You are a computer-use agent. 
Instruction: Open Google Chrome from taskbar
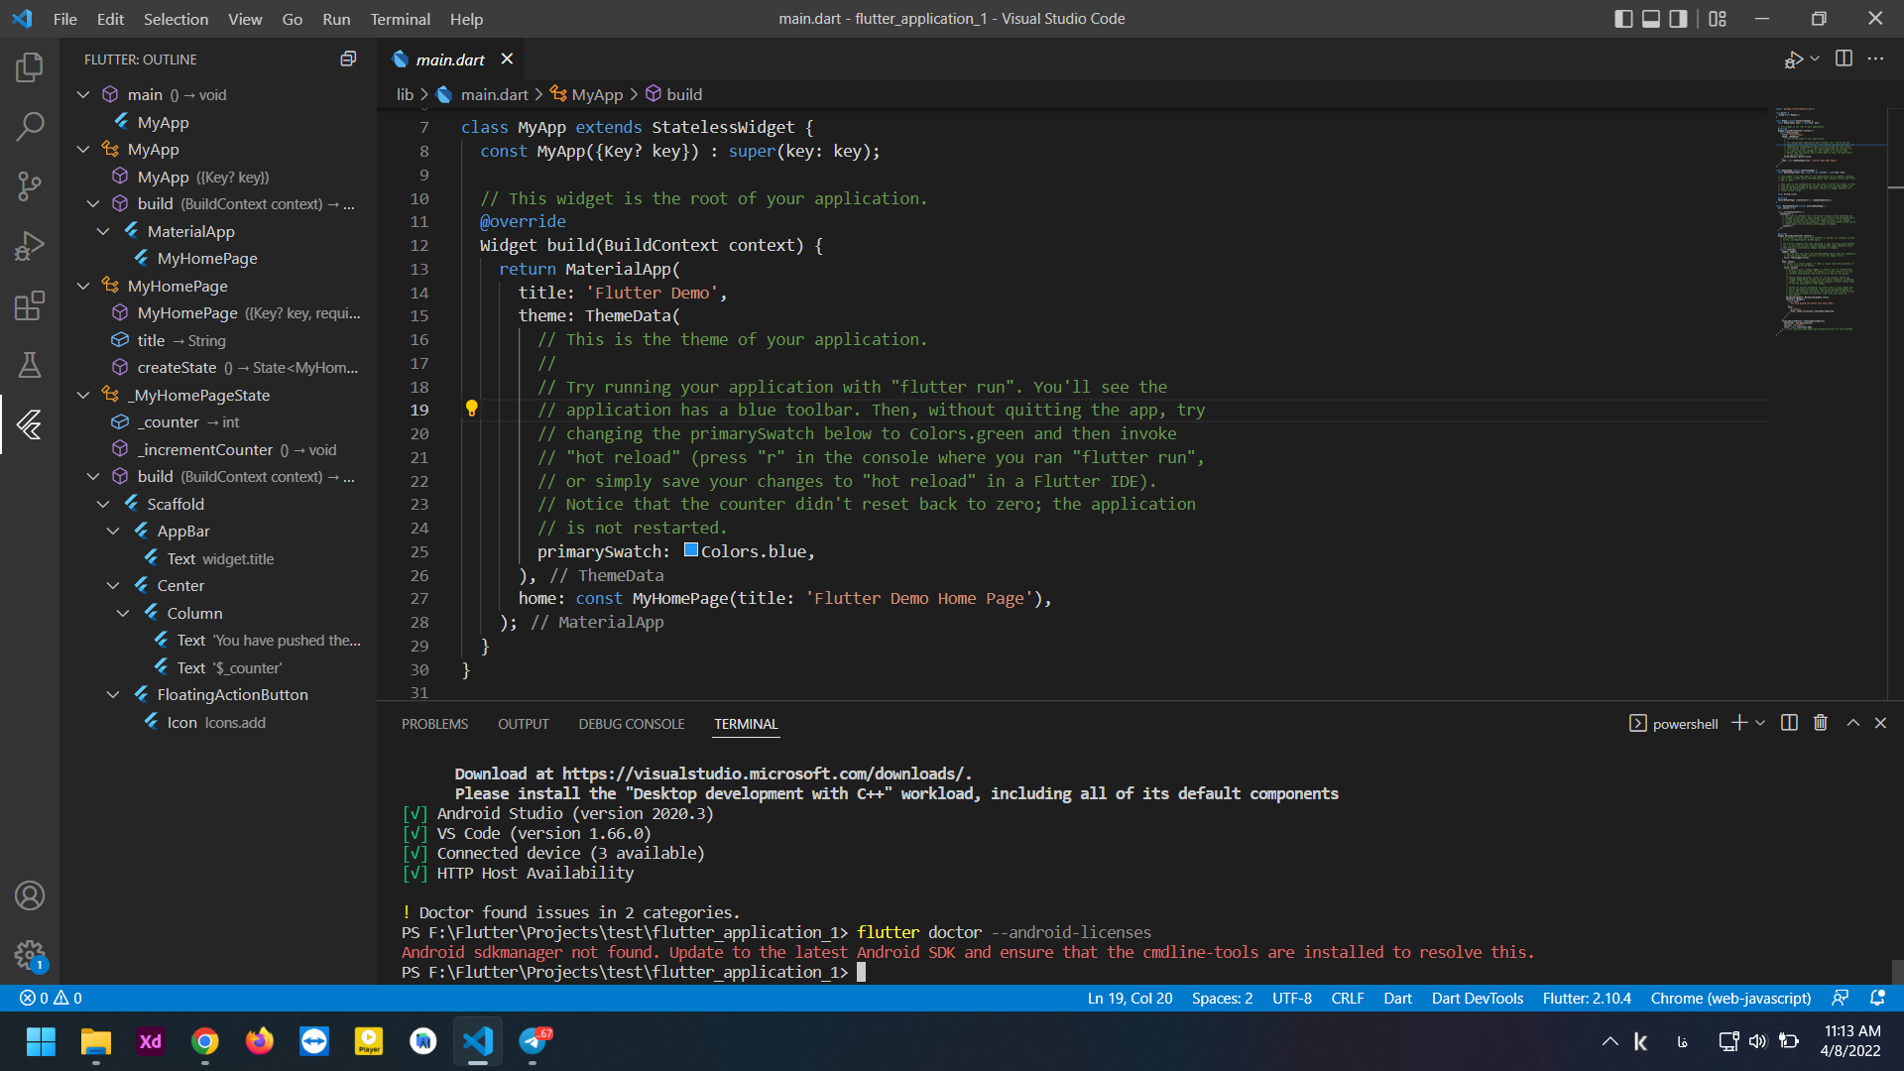(x=205, y=1041)
